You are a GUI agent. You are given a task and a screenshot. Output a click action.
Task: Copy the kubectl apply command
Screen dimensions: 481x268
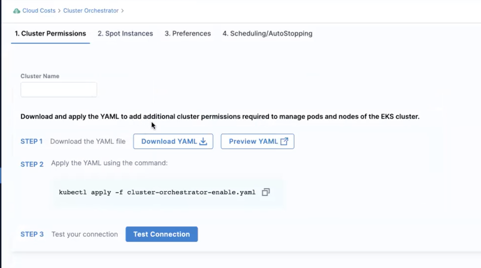(x=266, y=192)
